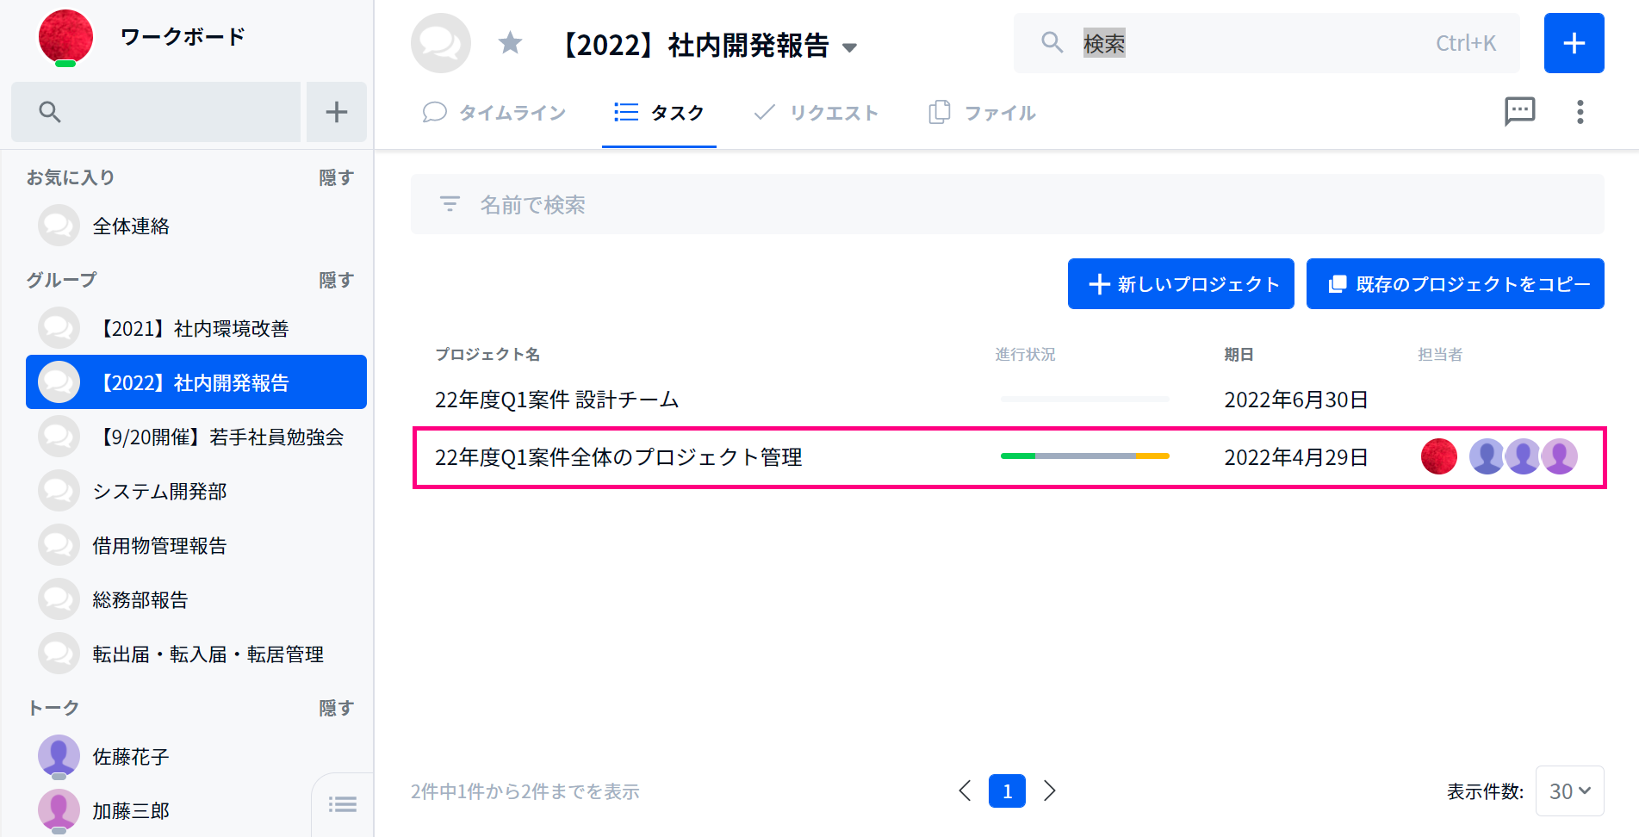Hide the グループ section

[336, 280]
